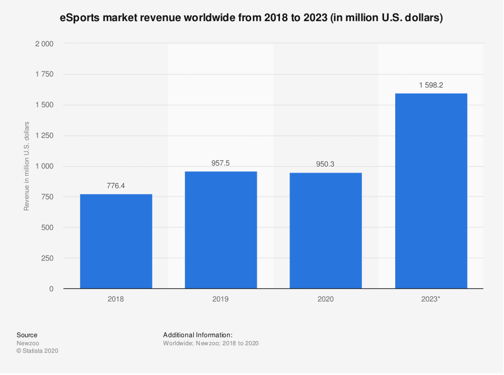Image resolution: width=504 pixels, height=375 pixels.
Task: Click the Worldwide; Newzoo; 2018 to 2020 text
Action: pyautogui.click(x=211, y=343)
